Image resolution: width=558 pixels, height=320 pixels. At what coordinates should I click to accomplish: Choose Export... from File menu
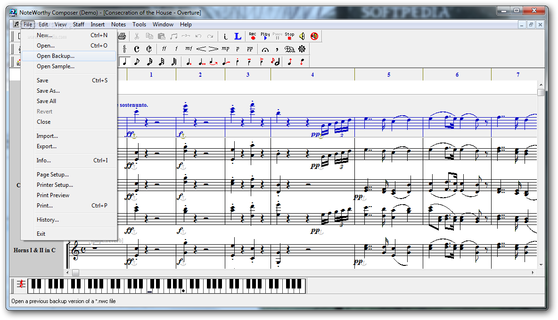coord(69,146)
